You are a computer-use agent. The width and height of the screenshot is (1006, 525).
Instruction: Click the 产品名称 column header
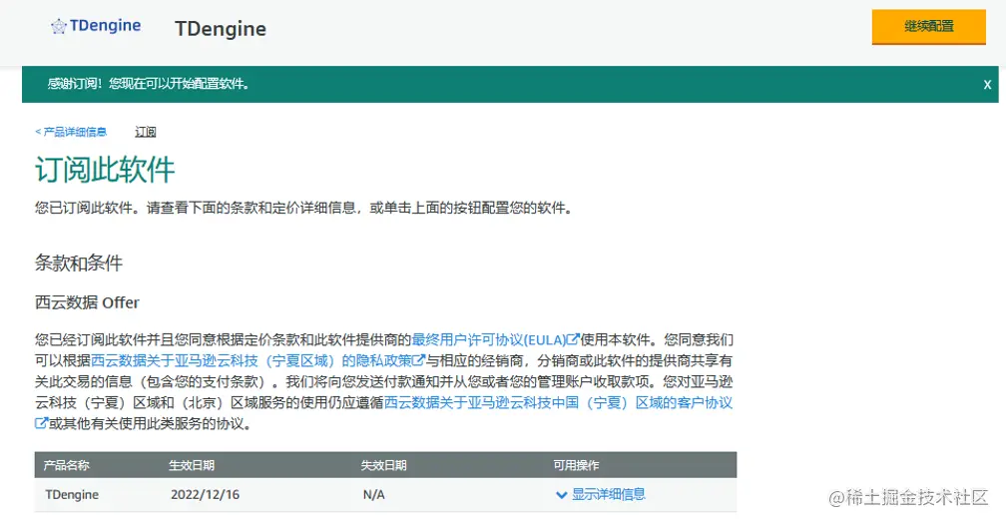coord(67,465)
